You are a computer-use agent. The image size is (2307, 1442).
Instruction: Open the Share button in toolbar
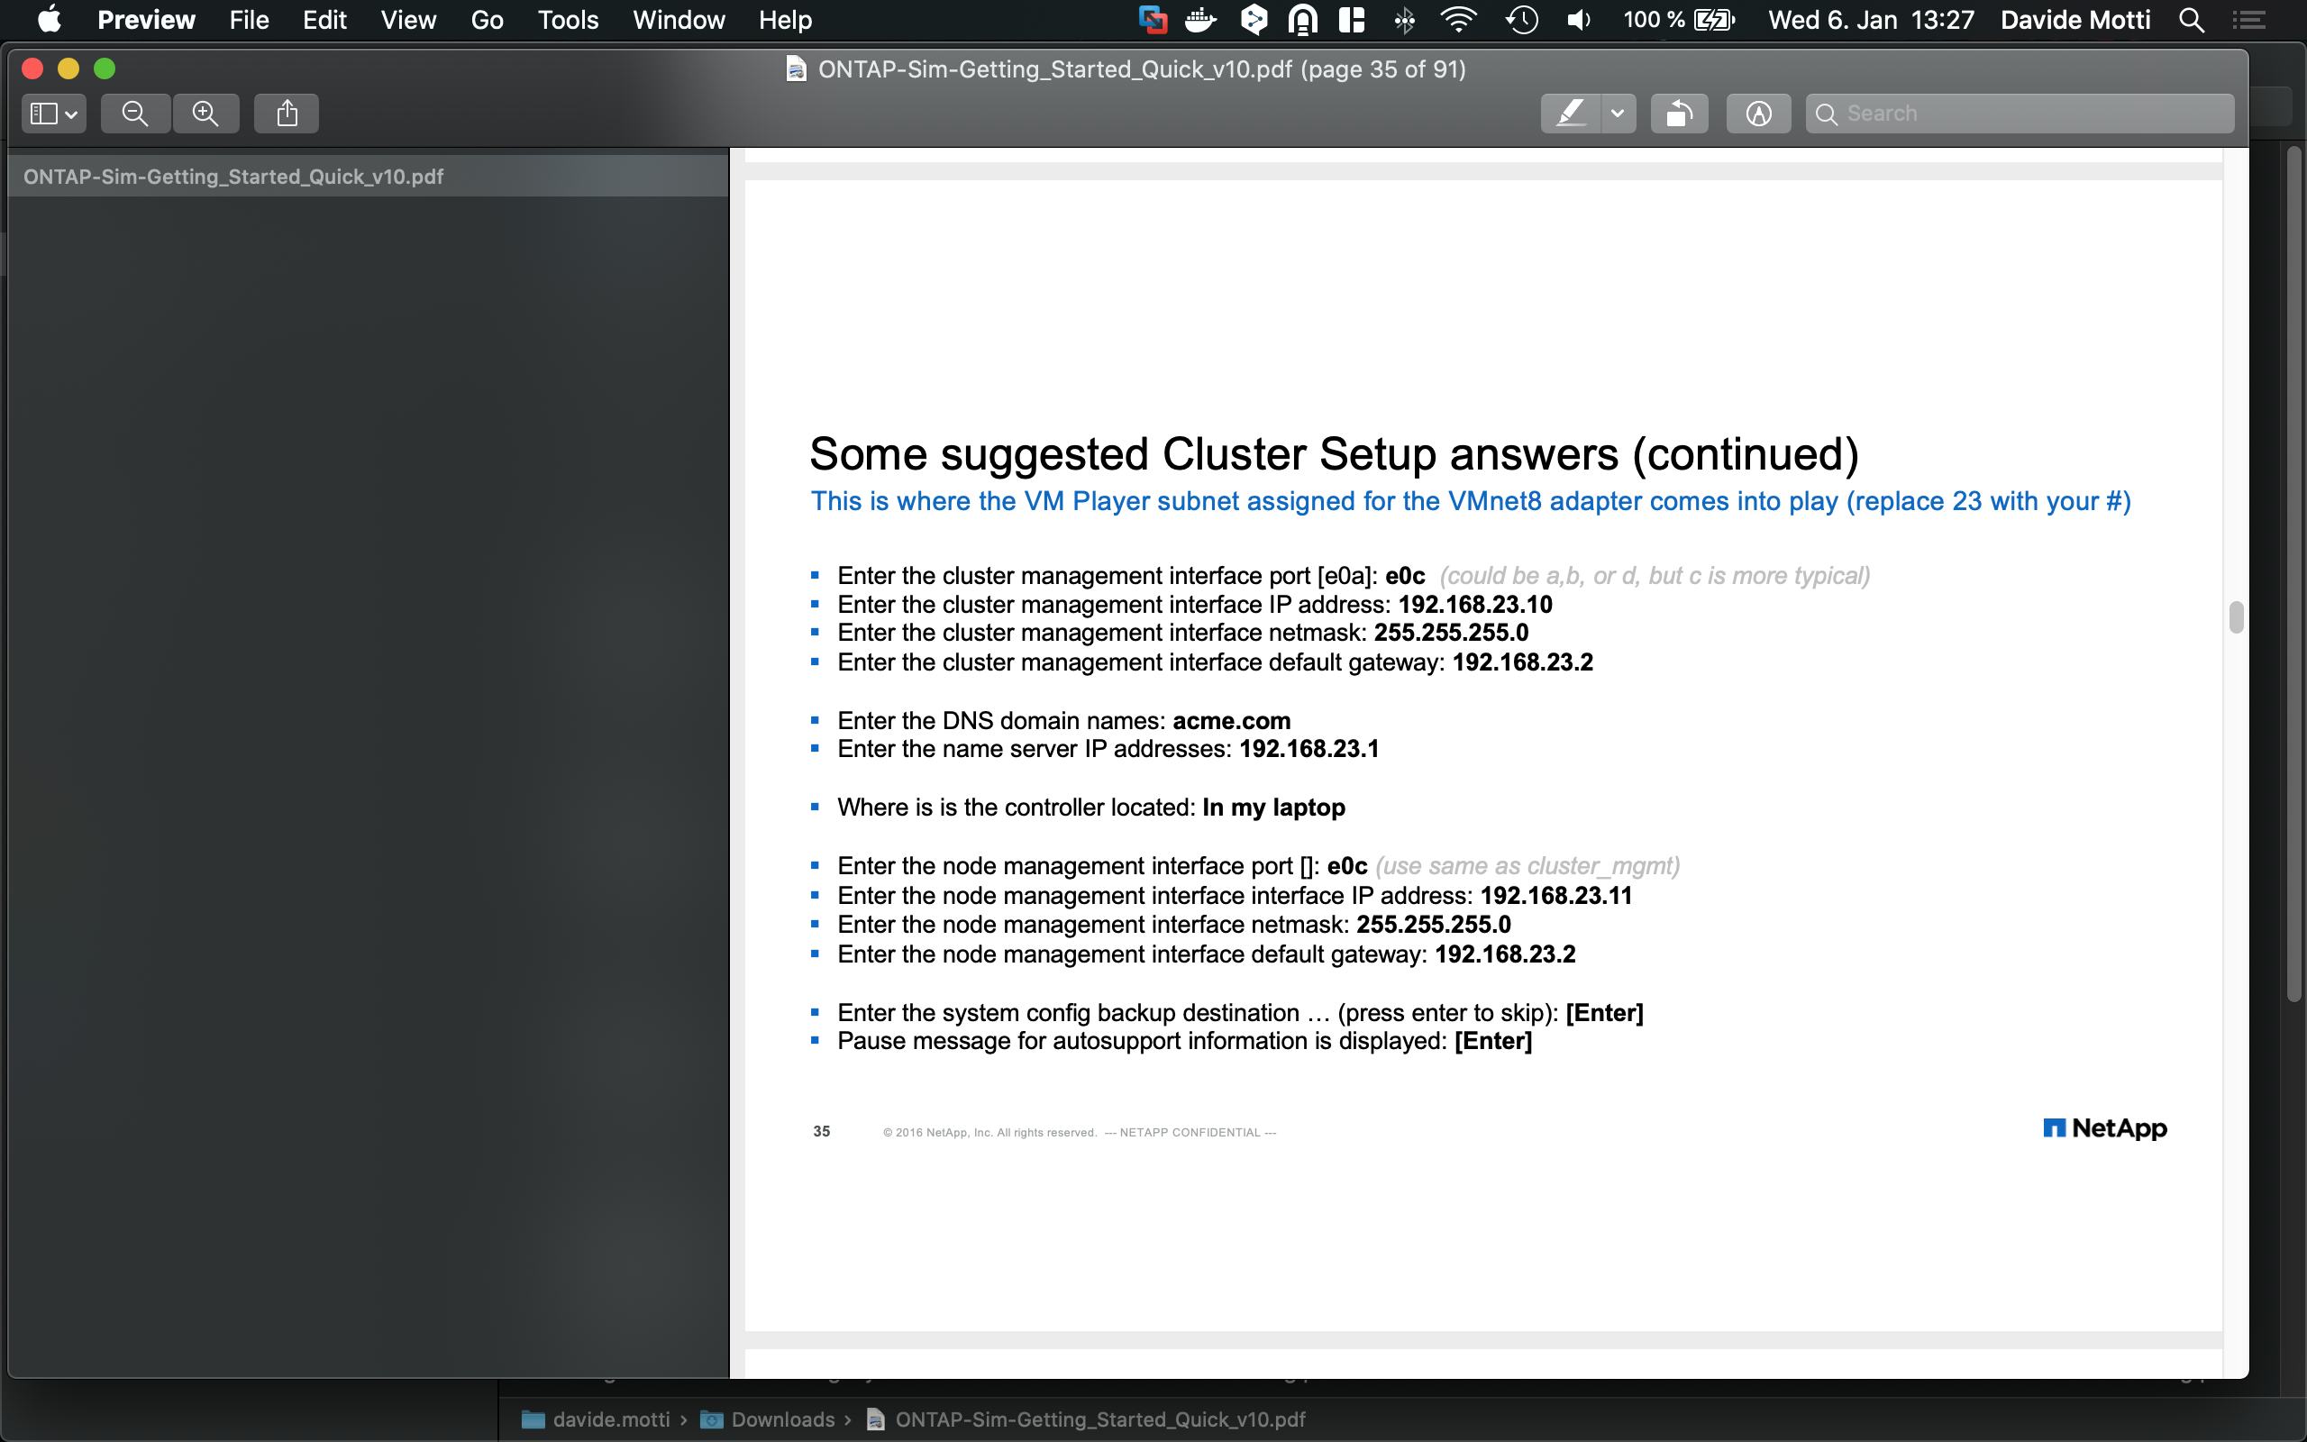coord(286,114)
